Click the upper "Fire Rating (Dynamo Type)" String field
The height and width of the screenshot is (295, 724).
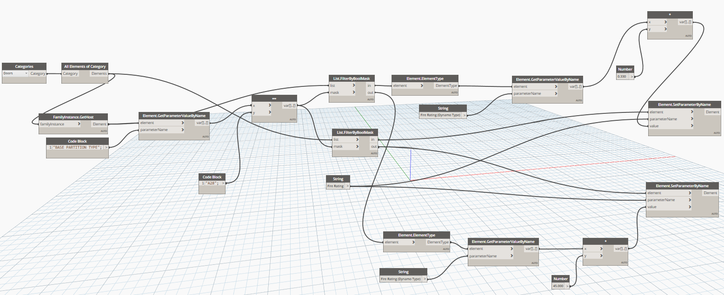point(440,115)
